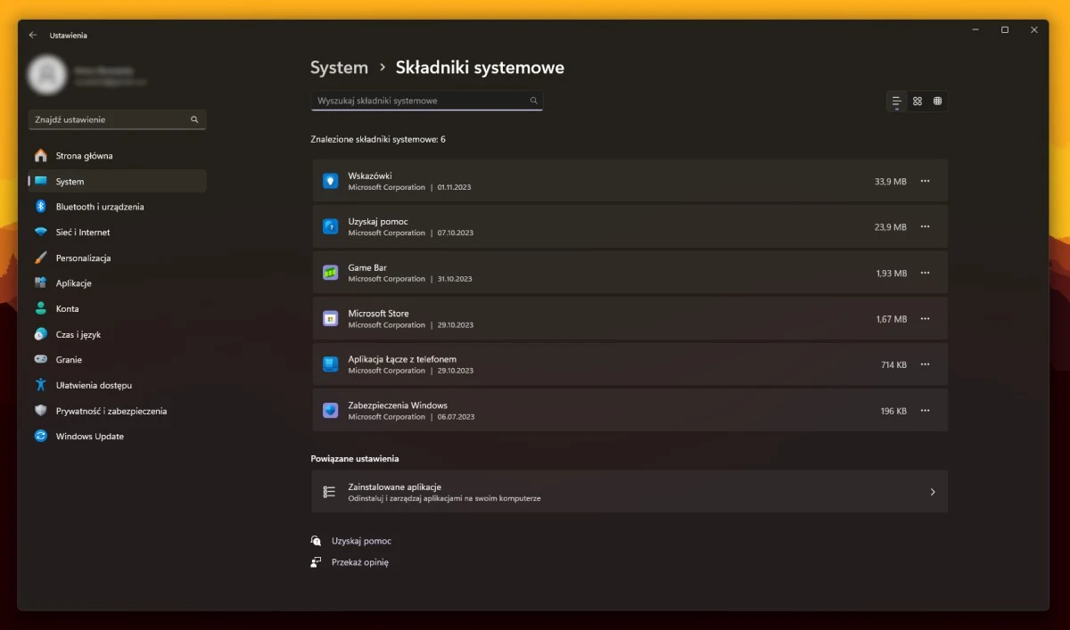
Task: Open more options for Microsoft Store
Action: pos(925,319)
